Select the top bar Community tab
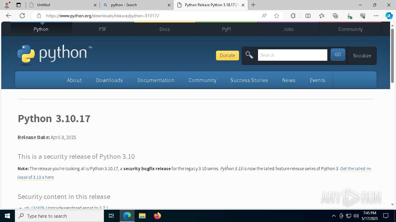 pos(350,29)
